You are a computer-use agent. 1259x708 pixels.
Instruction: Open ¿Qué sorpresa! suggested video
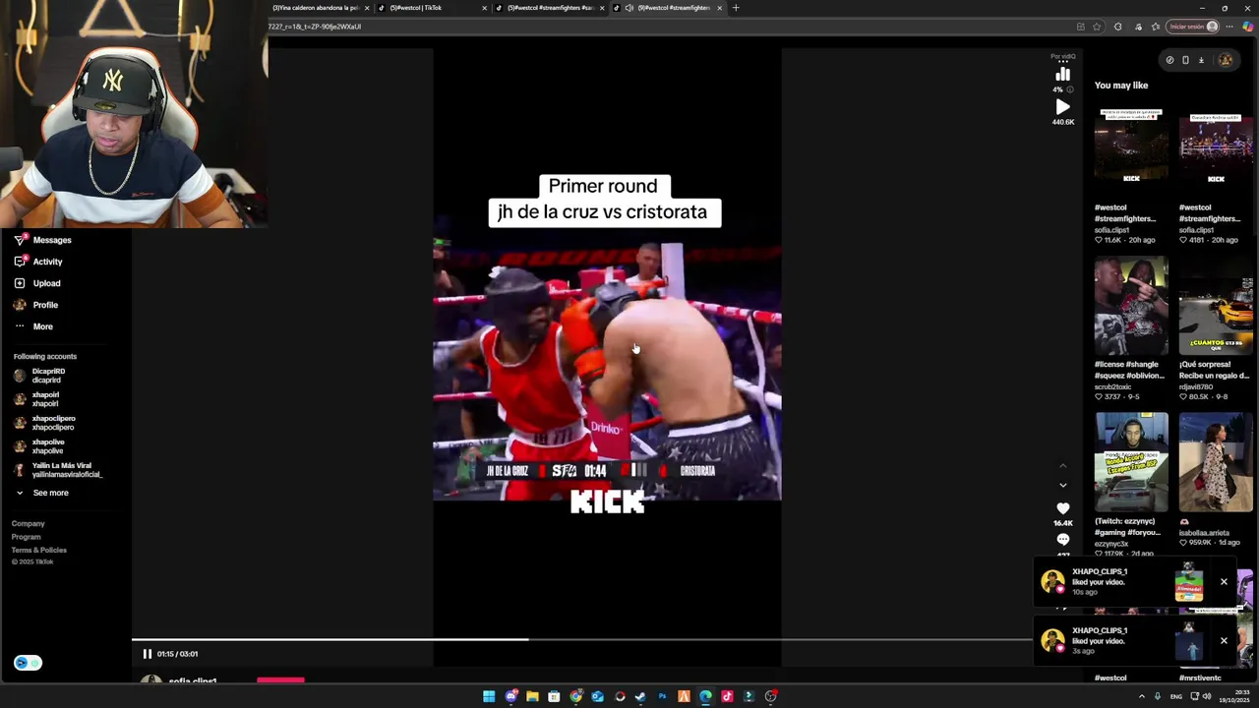click(x=1216, y=306)
